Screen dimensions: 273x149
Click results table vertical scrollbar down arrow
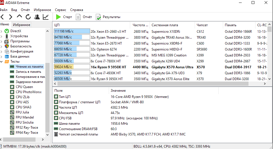click(269, 79)
